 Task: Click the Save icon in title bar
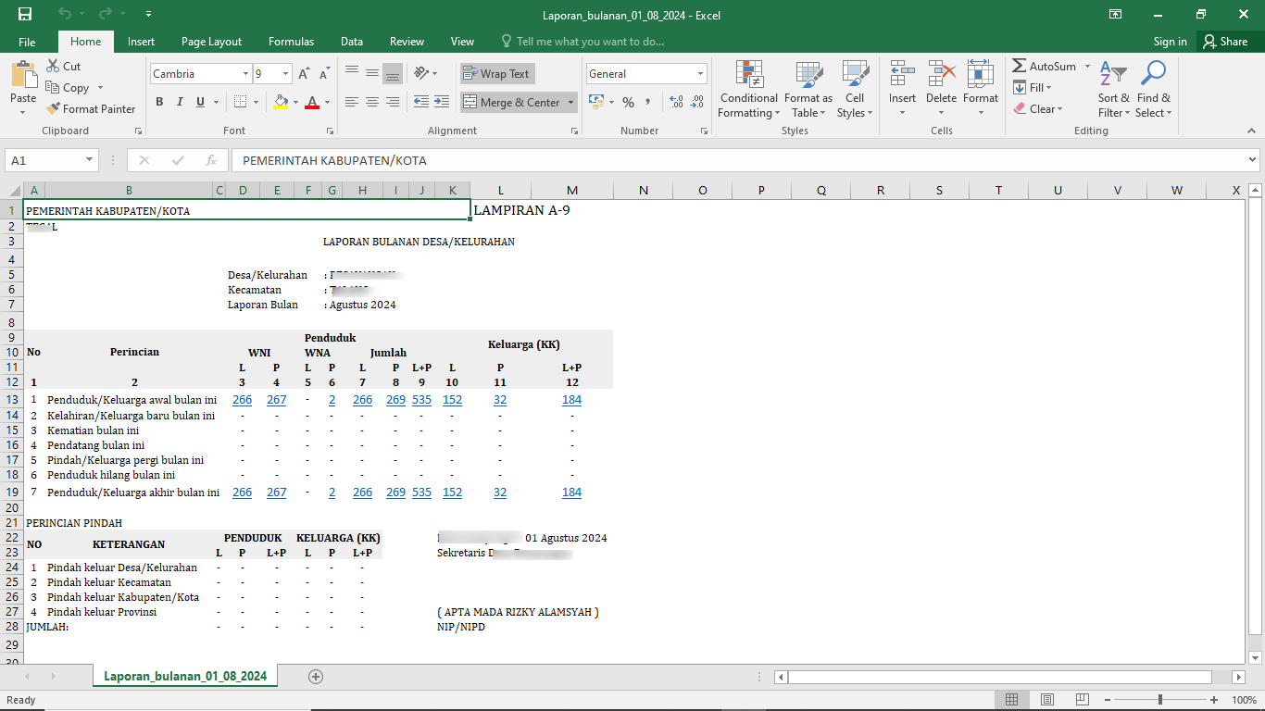pyautogui.click(x=25, y=14)
